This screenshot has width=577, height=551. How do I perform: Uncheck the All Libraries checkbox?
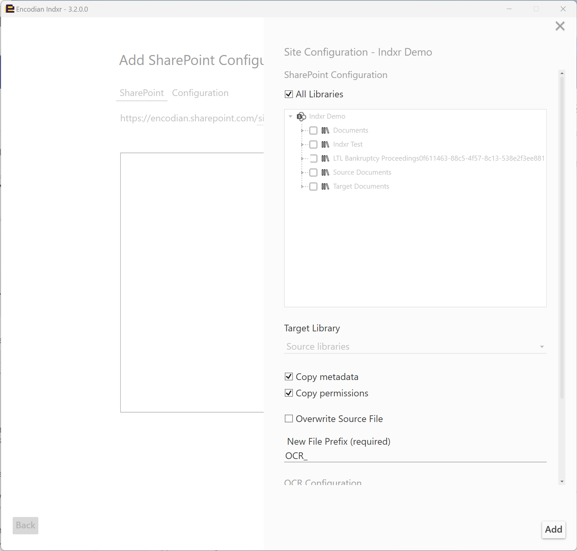click(289, 94)
